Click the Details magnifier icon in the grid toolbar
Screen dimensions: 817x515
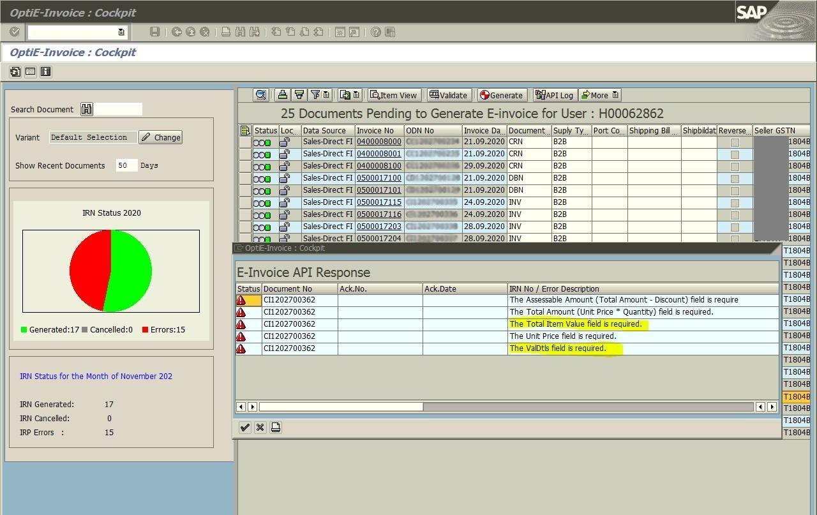(260, 95)
